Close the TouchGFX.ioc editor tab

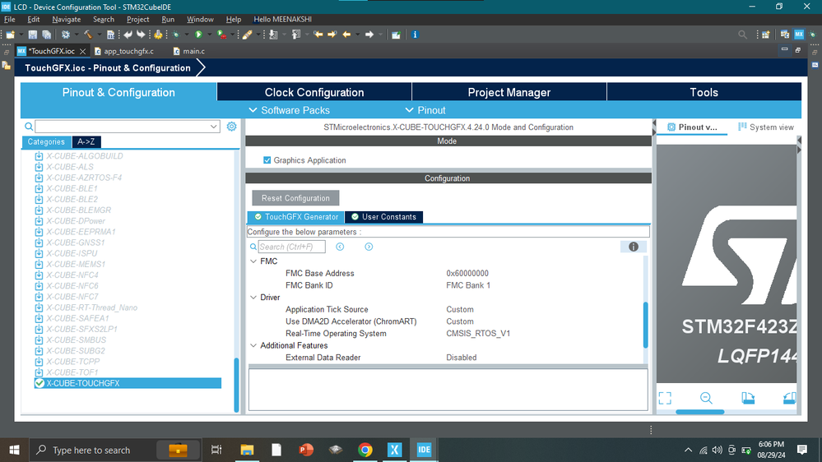[83, 51]
